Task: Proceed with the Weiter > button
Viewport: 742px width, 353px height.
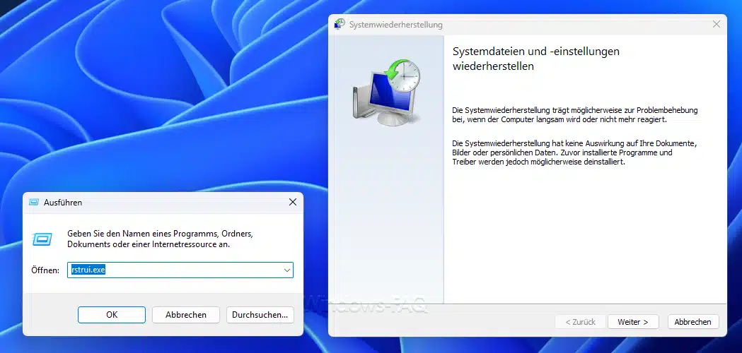Action: (632, 322)
